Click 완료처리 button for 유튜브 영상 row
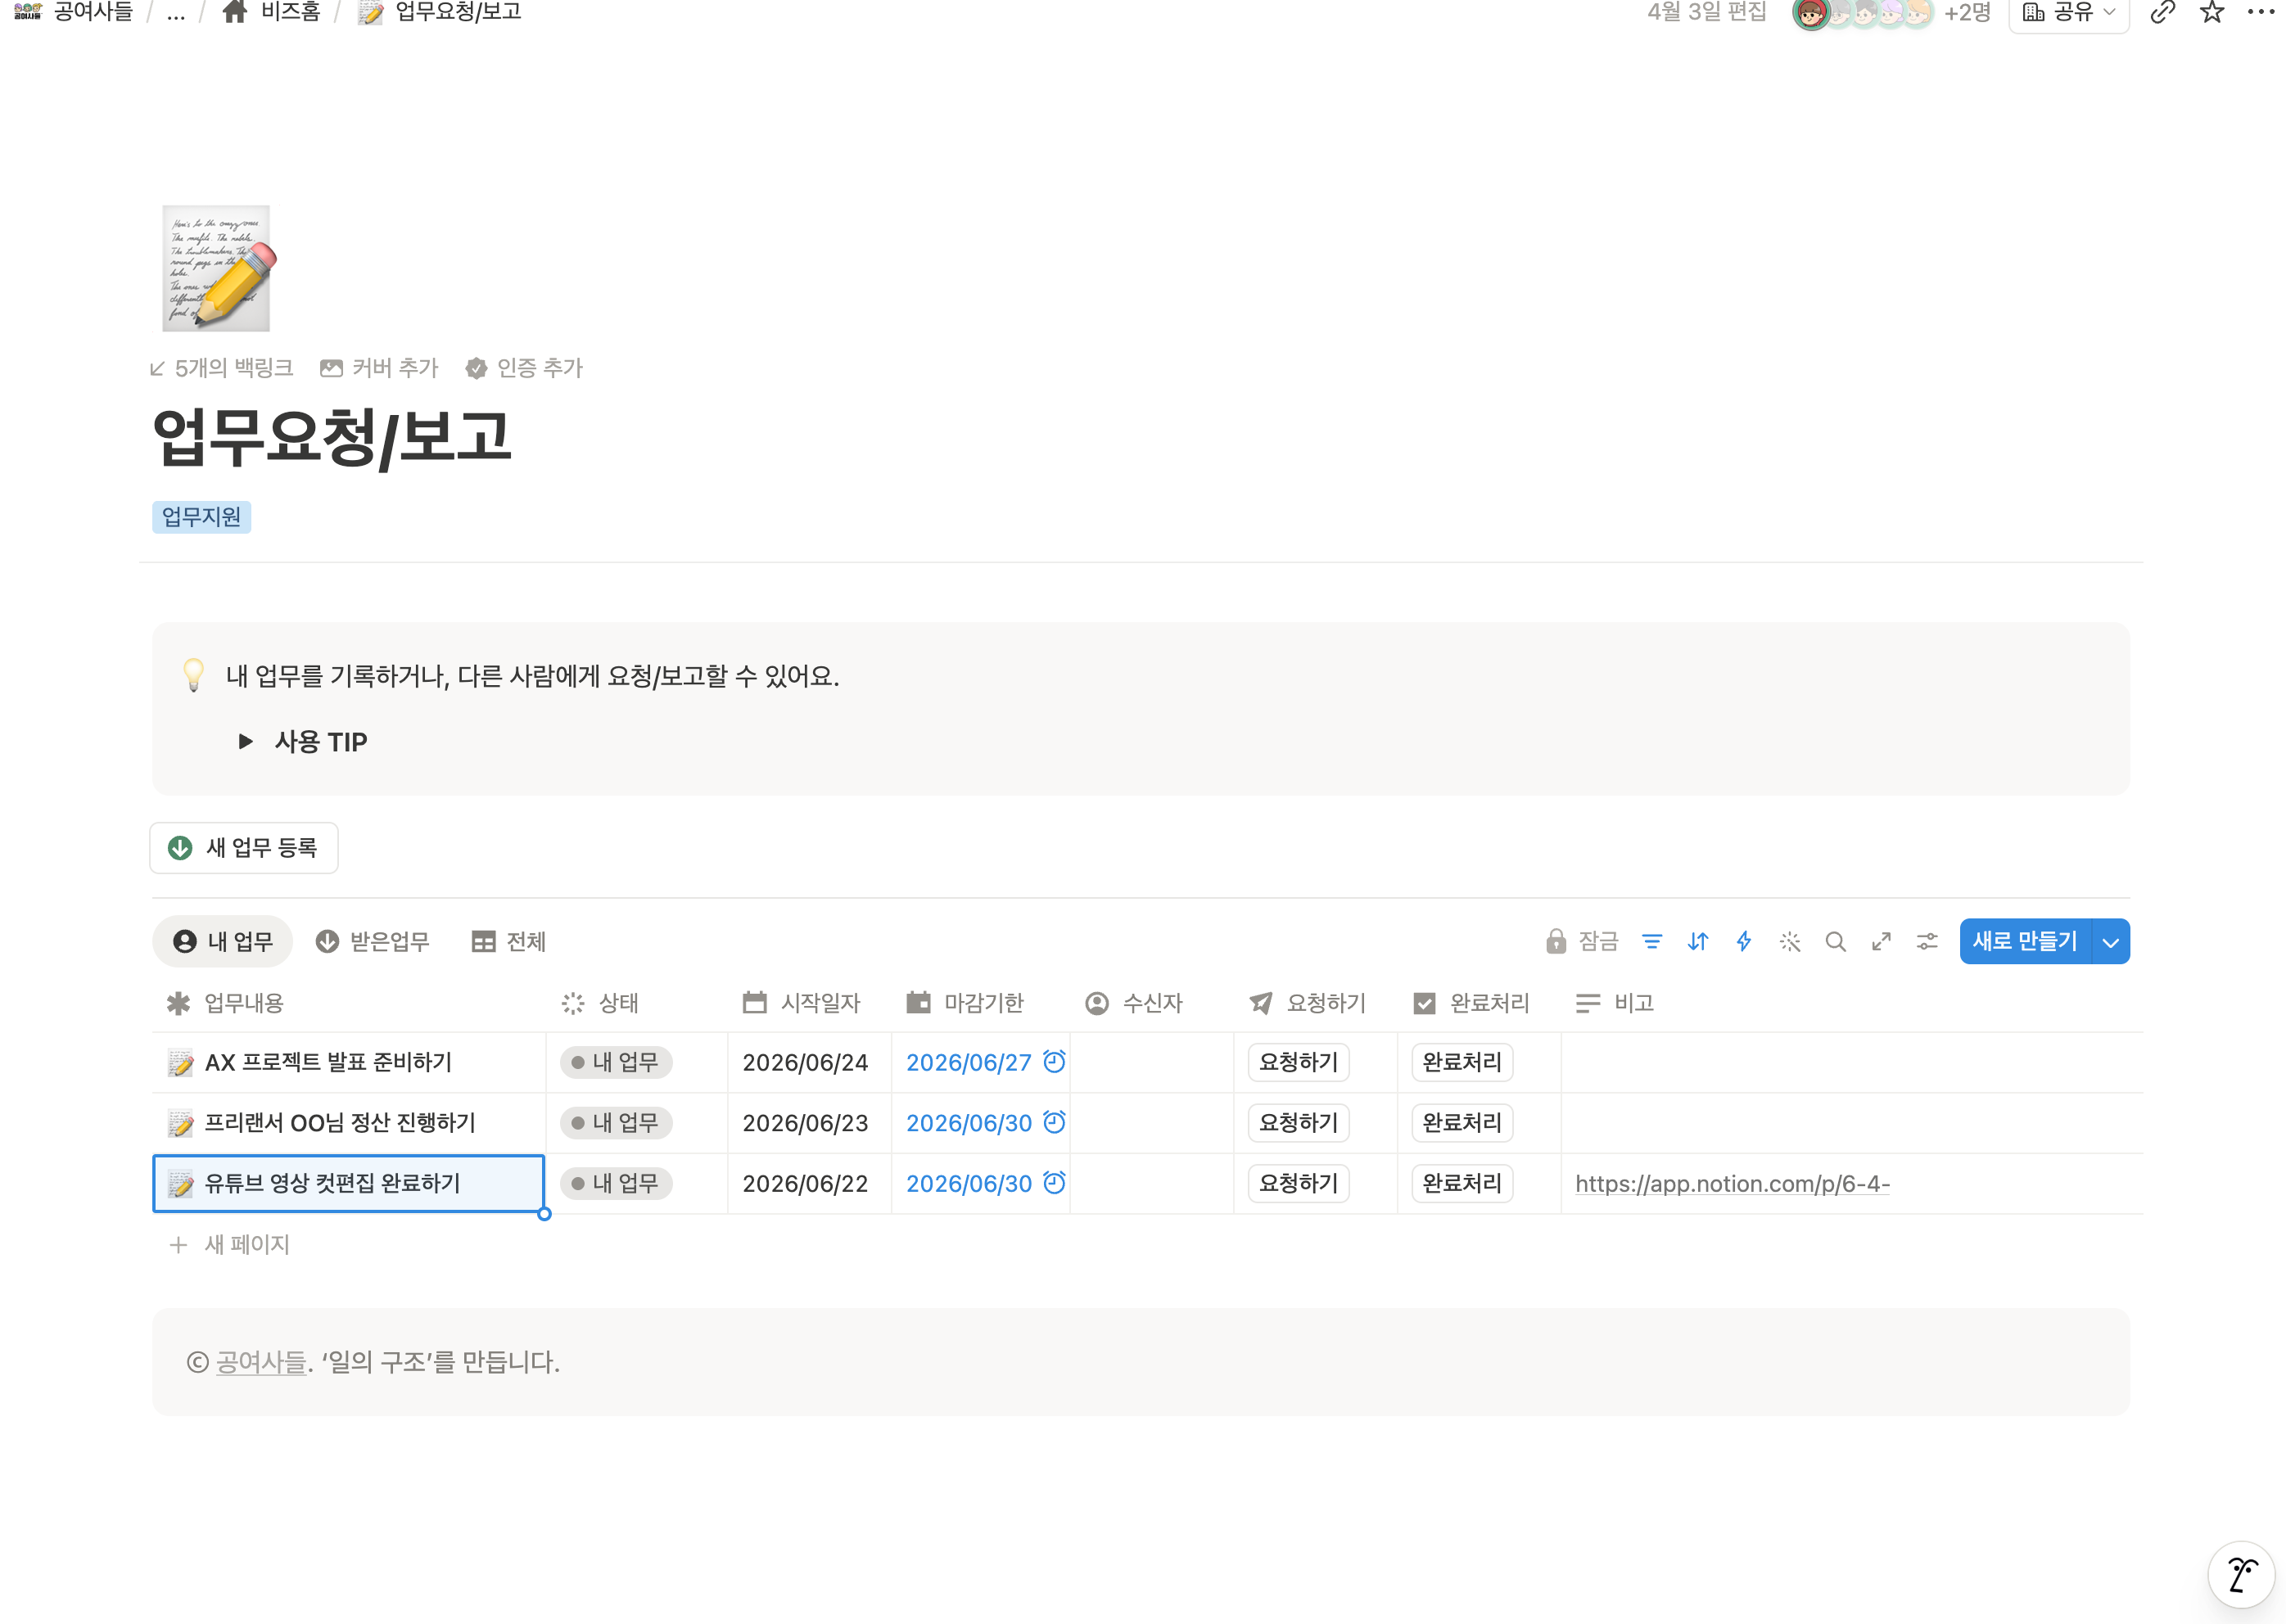Viewport: 2286px width, 1624px height. [x=1461, y=1183]
